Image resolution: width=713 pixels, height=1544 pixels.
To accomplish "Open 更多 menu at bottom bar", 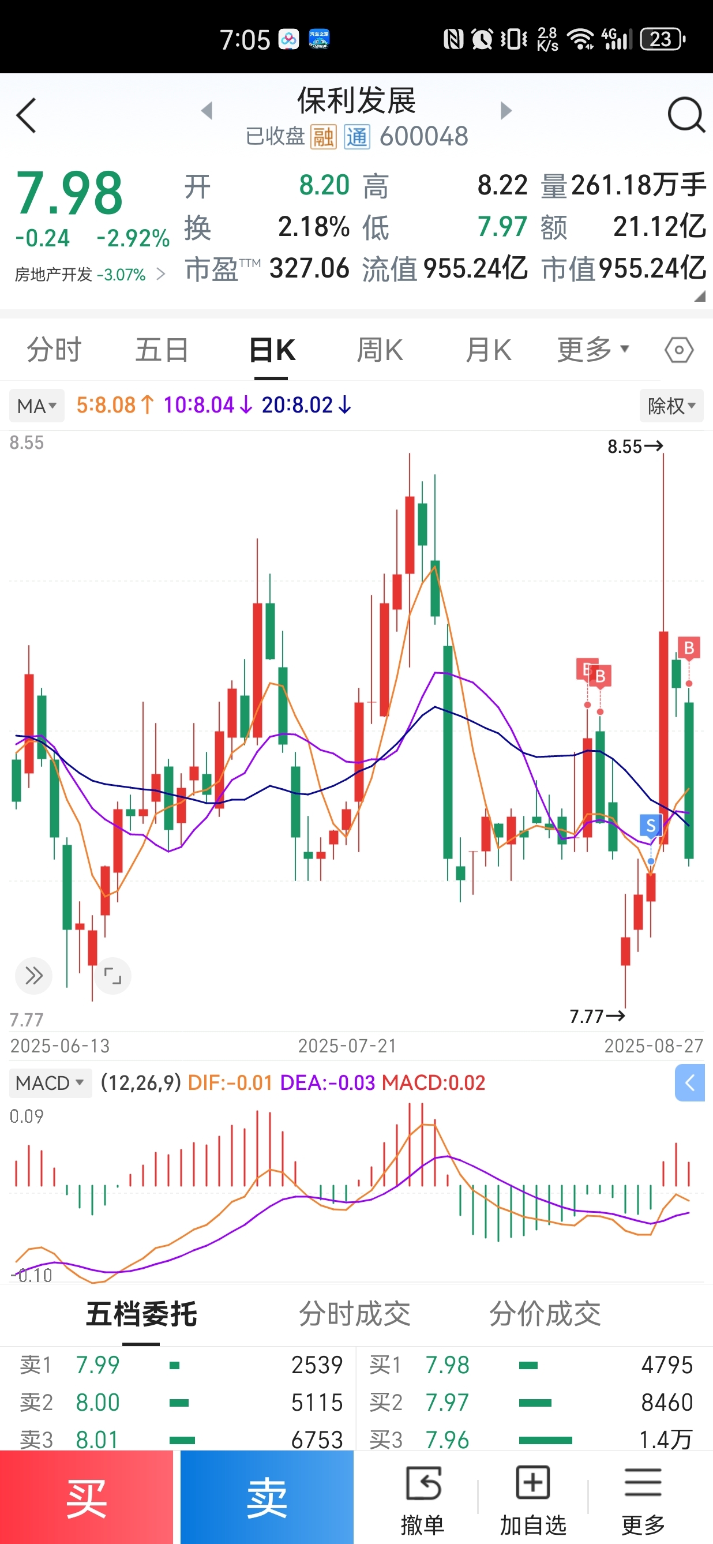I will pos(644,1500).
